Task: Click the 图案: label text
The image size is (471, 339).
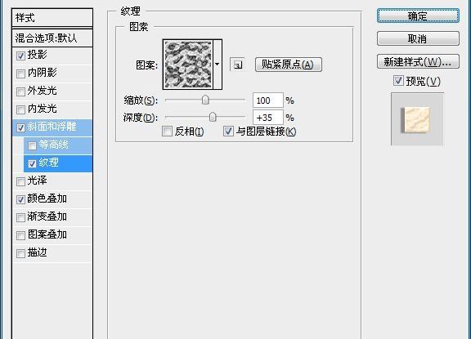Action: click(x=147, y=65)
